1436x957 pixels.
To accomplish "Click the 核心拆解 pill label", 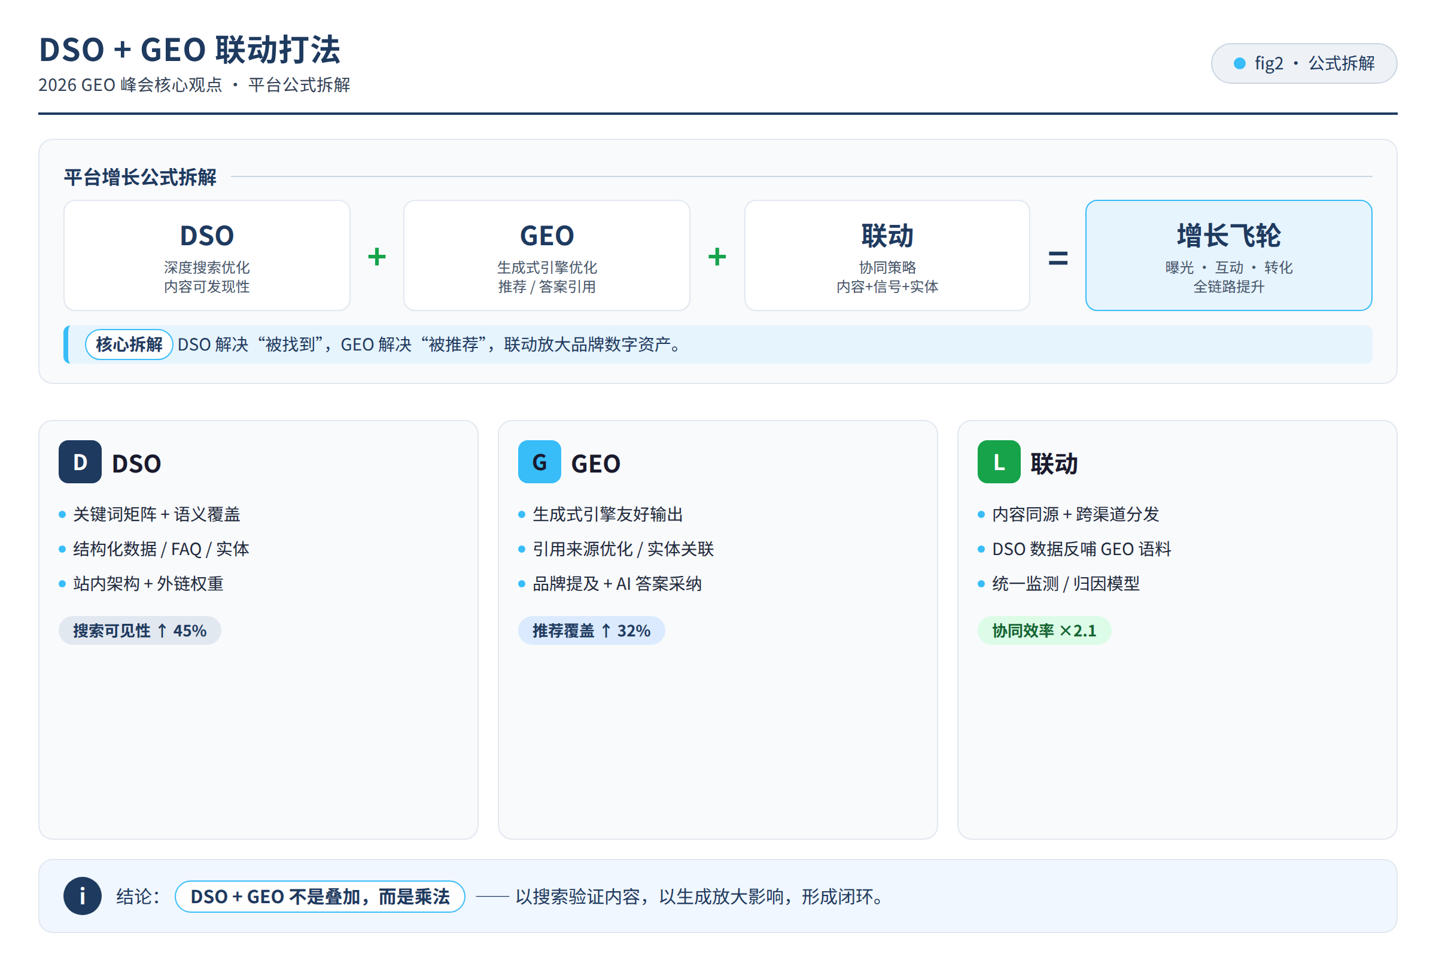I will (x=129, y=345).
